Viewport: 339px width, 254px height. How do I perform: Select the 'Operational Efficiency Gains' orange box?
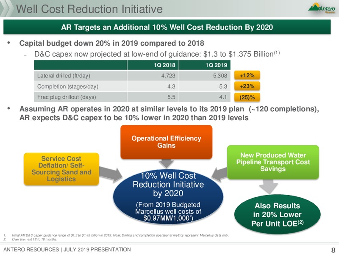point(166,142)
